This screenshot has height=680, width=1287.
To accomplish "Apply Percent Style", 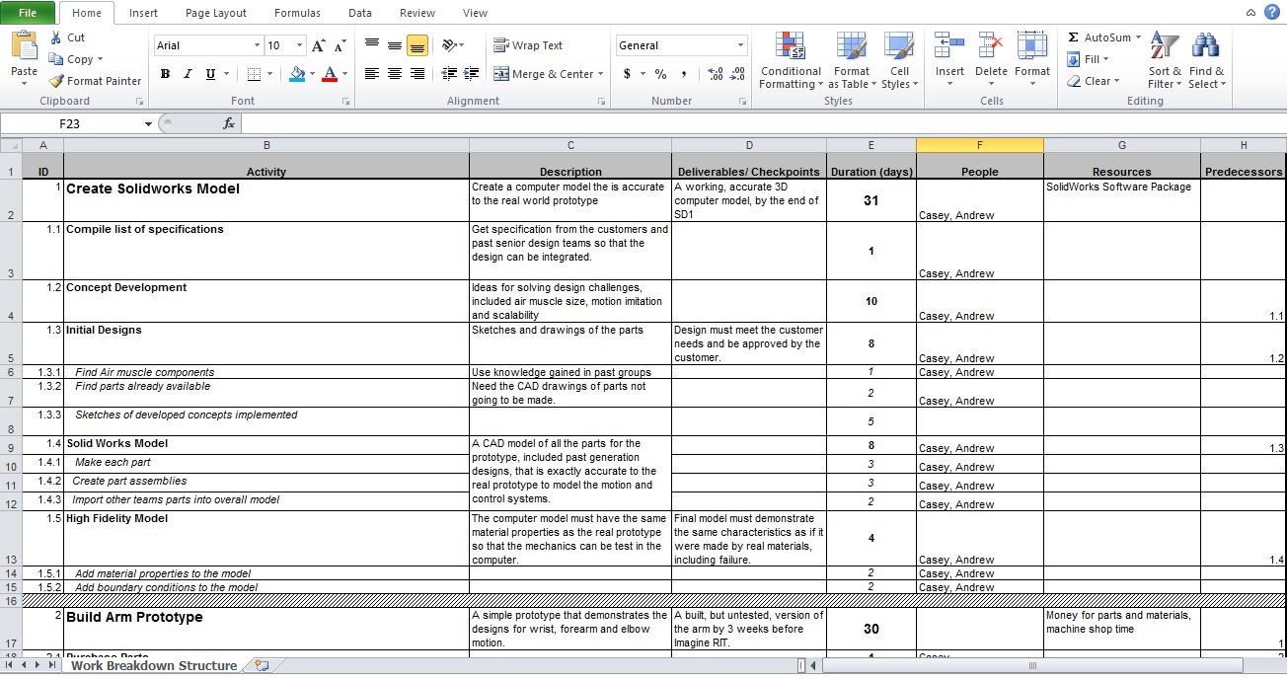I will point(660,74).
